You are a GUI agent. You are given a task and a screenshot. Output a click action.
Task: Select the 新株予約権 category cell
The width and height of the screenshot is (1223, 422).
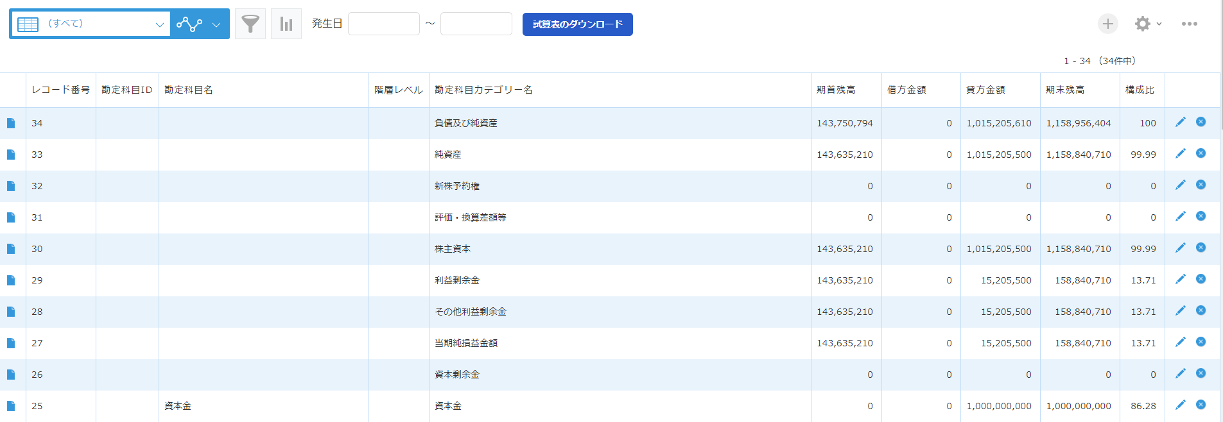[x=620, y=186]
